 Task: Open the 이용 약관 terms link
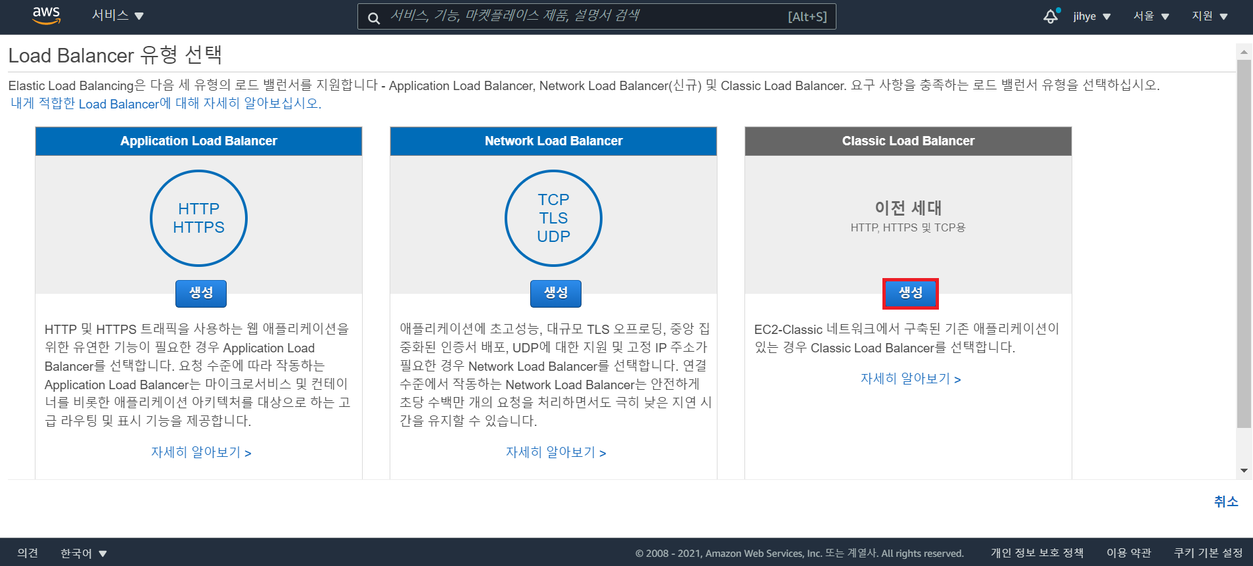[1129, 553]
